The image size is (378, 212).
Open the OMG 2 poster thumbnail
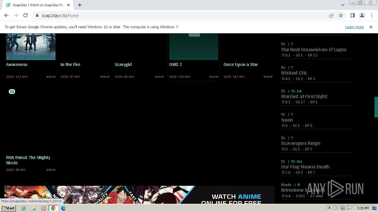pos(194,47)
